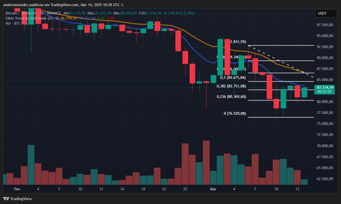Click the 67.500,00 price axis label
Screen dimensions: 341x204
(x=325, y=157)
